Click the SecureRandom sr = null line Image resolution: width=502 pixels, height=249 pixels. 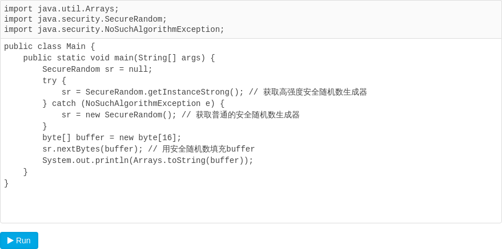(x=97, y=70)
